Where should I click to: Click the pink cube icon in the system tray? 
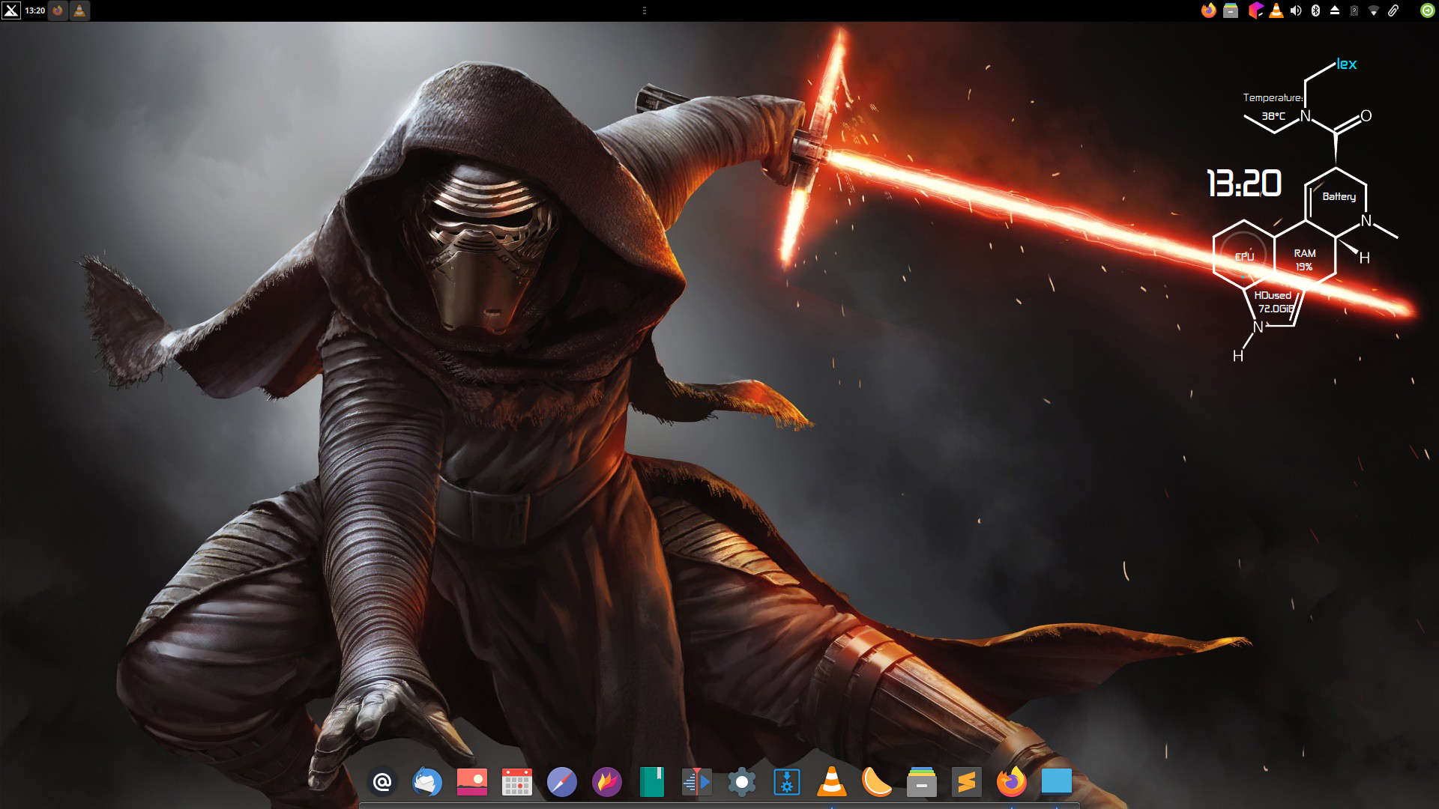[x=1255, y=10]
